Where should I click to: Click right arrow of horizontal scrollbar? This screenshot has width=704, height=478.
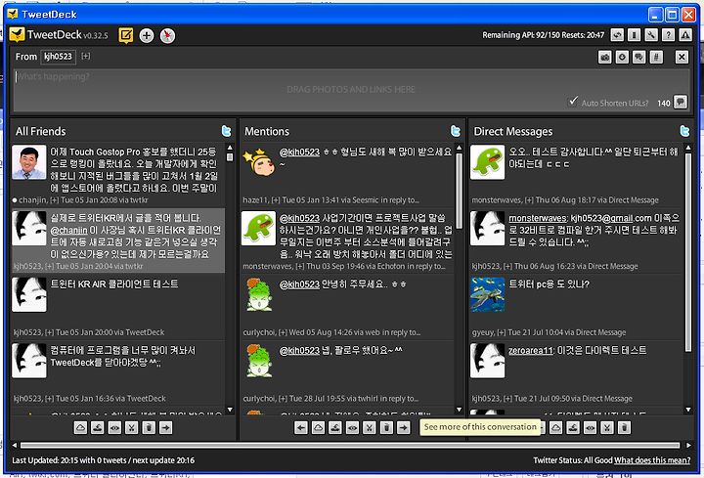[x=688, y=445]
